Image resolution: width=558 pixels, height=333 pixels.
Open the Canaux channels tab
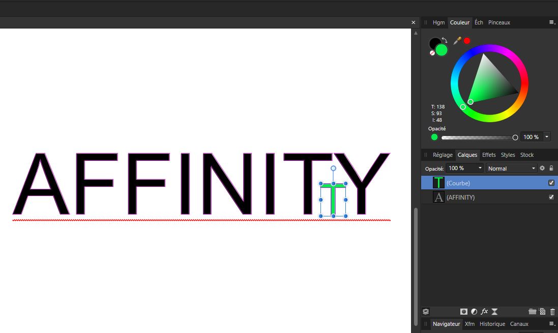pyautogui.click(x=519, y=324)
